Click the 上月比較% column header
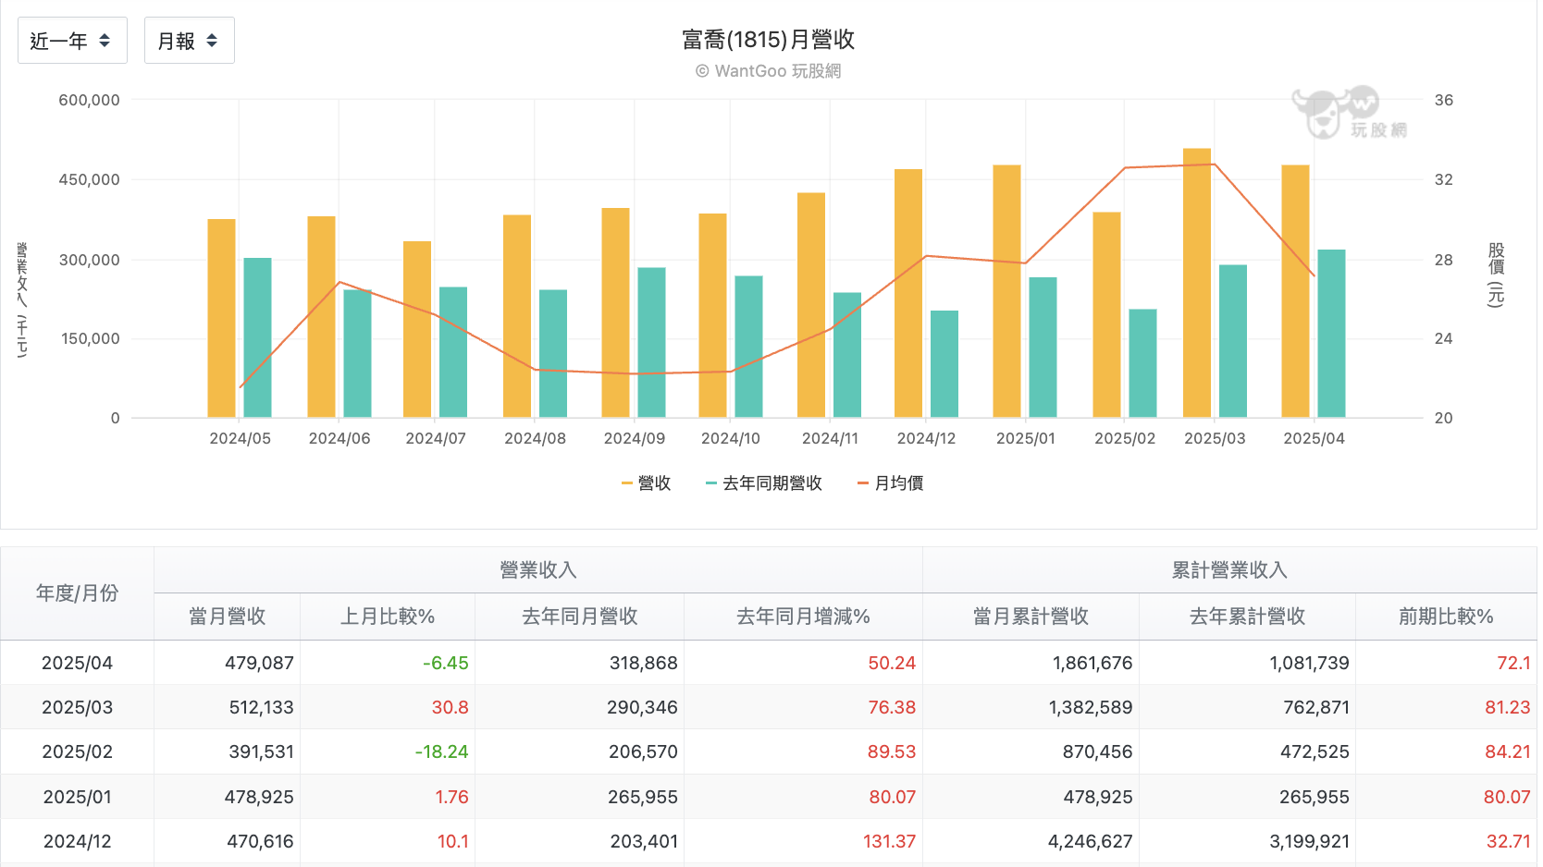The height and width of the screenshot is (867, 1543). click(388, 617)
